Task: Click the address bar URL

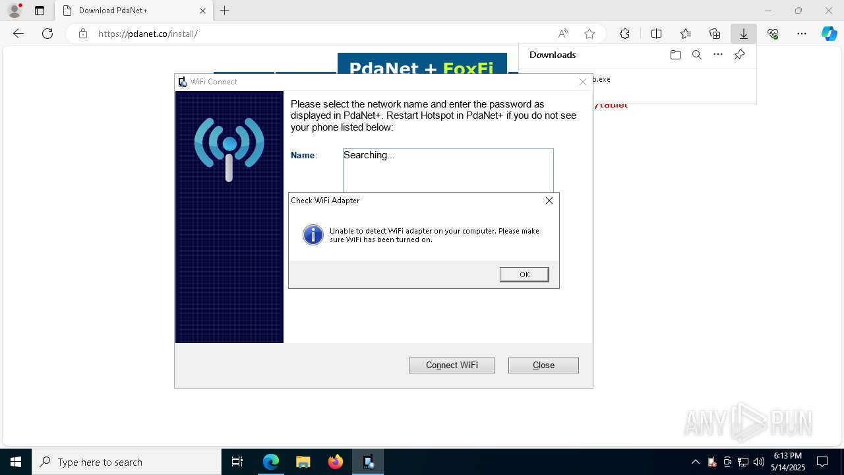Action: [148, 34]
